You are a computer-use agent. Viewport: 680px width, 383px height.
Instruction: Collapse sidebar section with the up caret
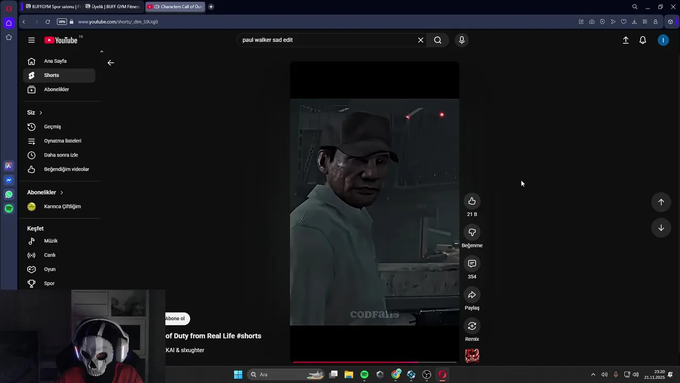pos(101,52)
